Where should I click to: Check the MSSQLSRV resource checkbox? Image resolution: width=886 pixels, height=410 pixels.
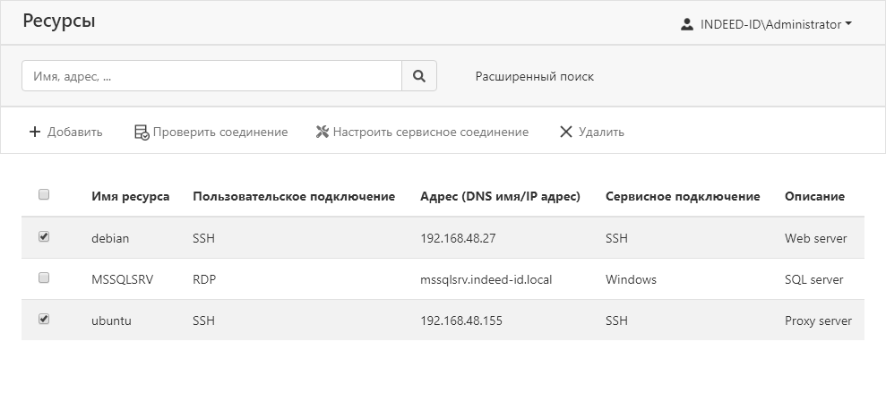pyautogui.click(x=44, y=278)
